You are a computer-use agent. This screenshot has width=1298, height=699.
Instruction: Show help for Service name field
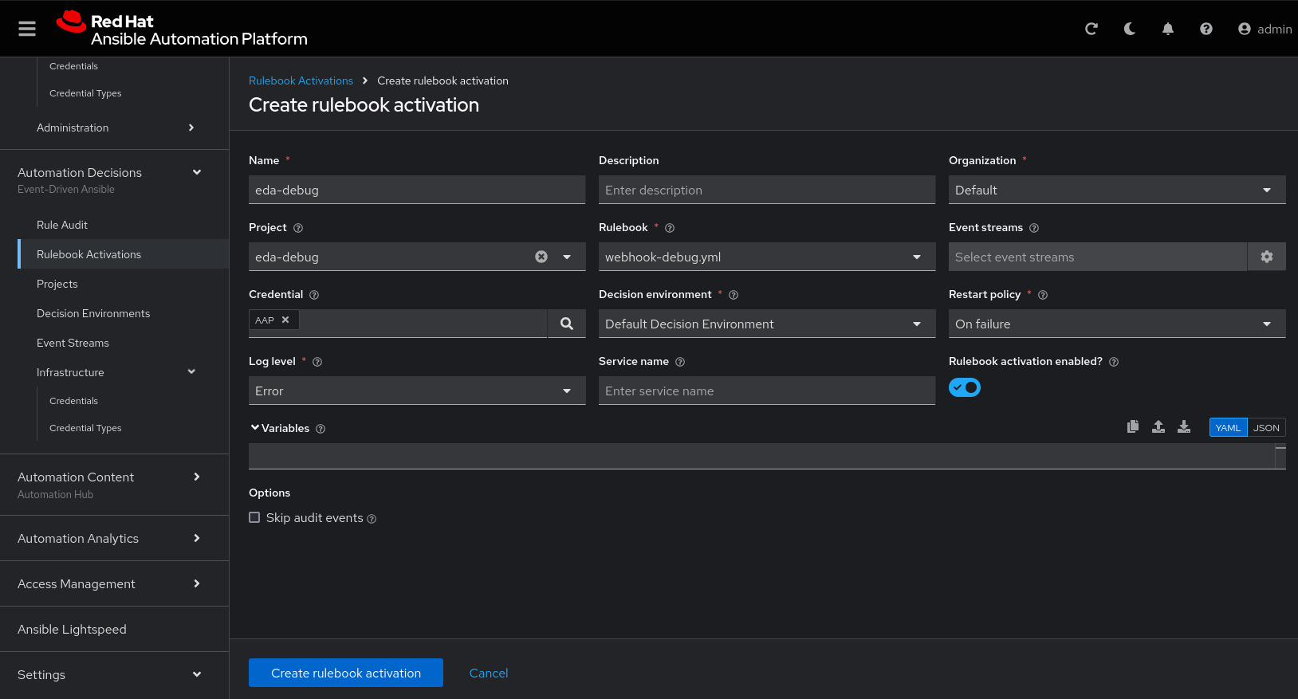(x=680, y=362)
